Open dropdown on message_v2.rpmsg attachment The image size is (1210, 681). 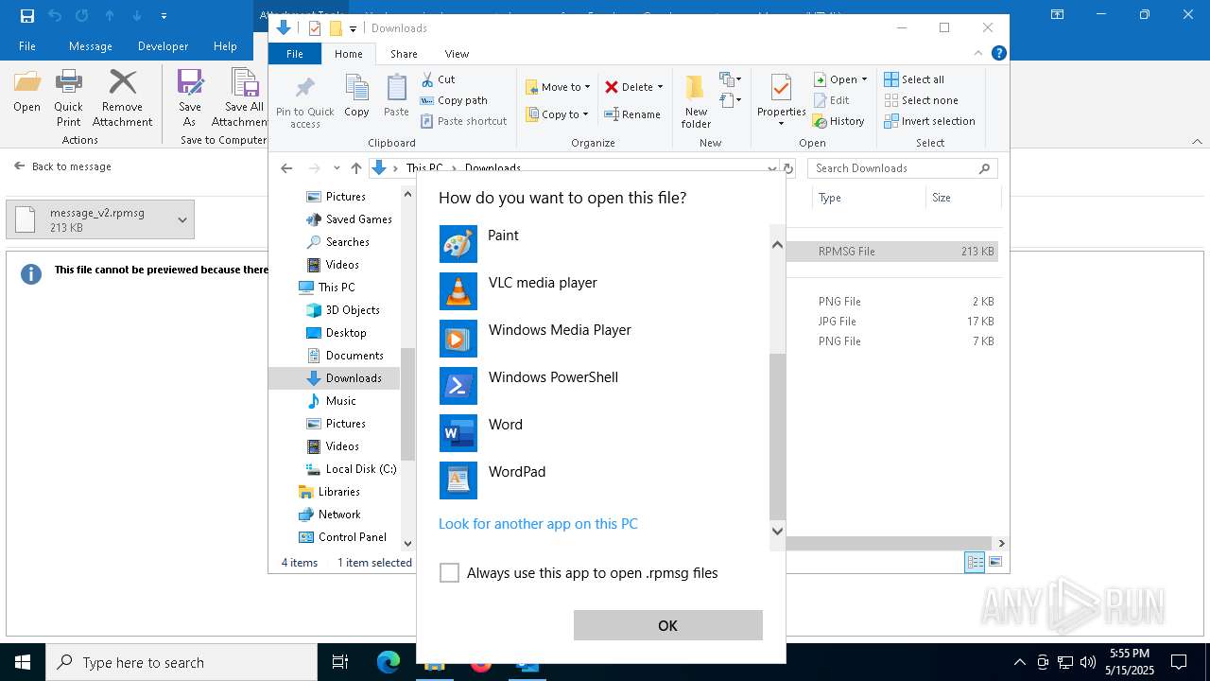[182, 219]
